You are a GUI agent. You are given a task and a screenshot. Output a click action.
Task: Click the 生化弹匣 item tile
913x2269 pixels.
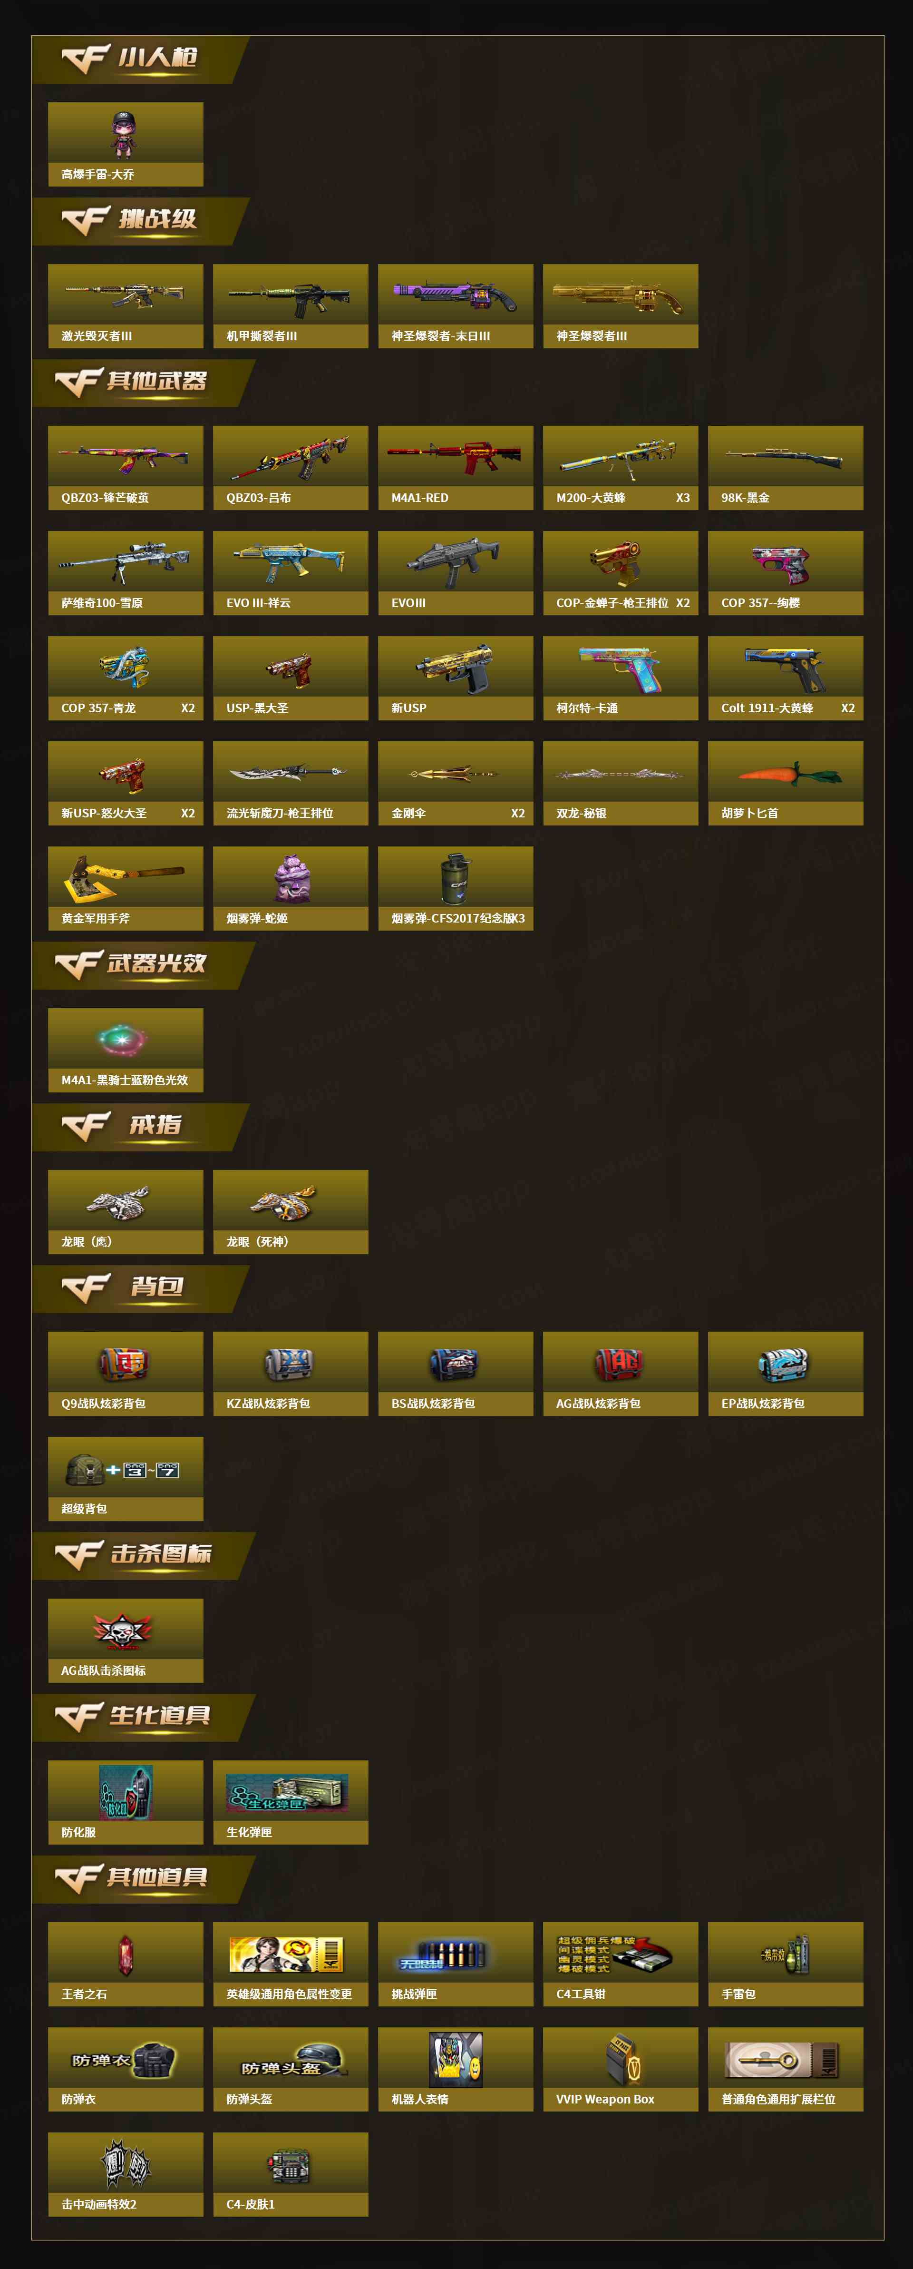(x=291, y=1802)
